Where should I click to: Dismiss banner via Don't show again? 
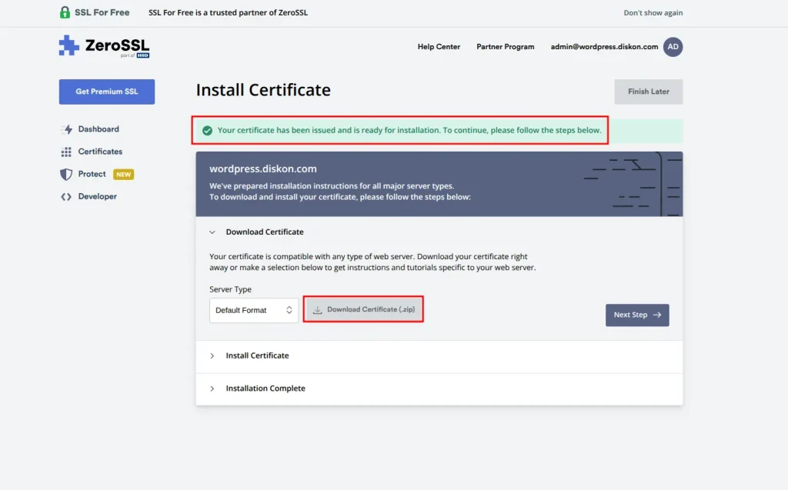point(653,12)
